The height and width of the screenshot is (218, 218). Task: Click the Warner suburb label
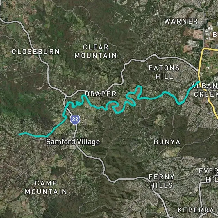coord(181,21)
